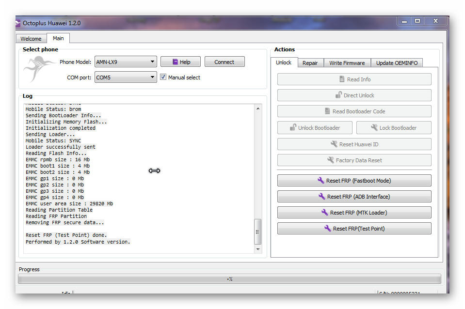
Task: Click the Reset FRP (Fastboot Mode) label
Action: [358, 181]
